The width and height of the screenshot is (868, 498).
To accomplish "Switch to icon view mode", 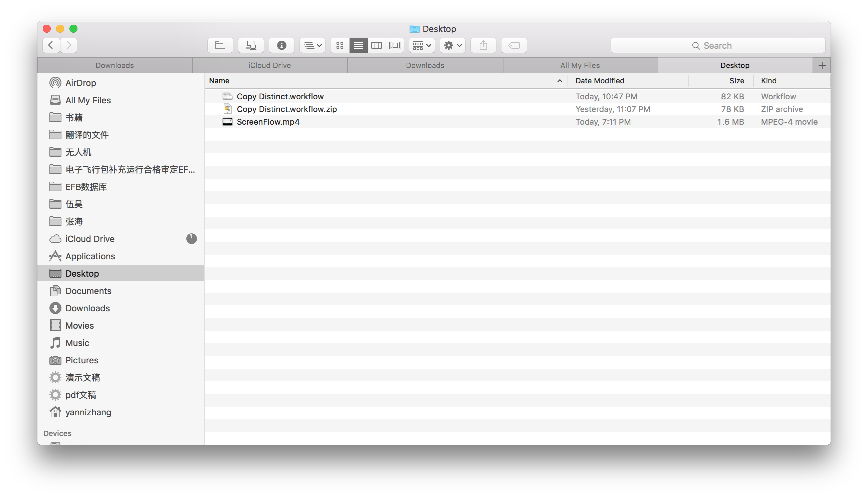I will 340,45.
